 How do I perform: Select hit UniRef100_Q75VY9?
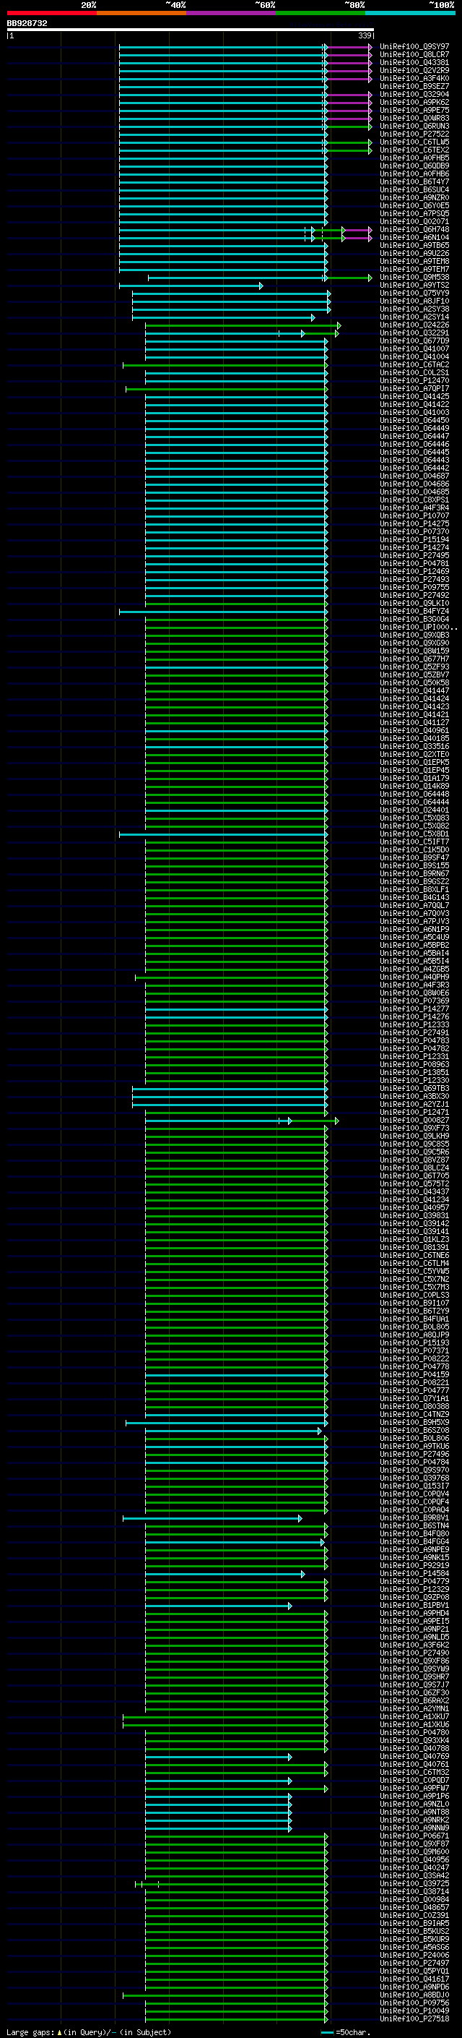(x=414, y=294)
